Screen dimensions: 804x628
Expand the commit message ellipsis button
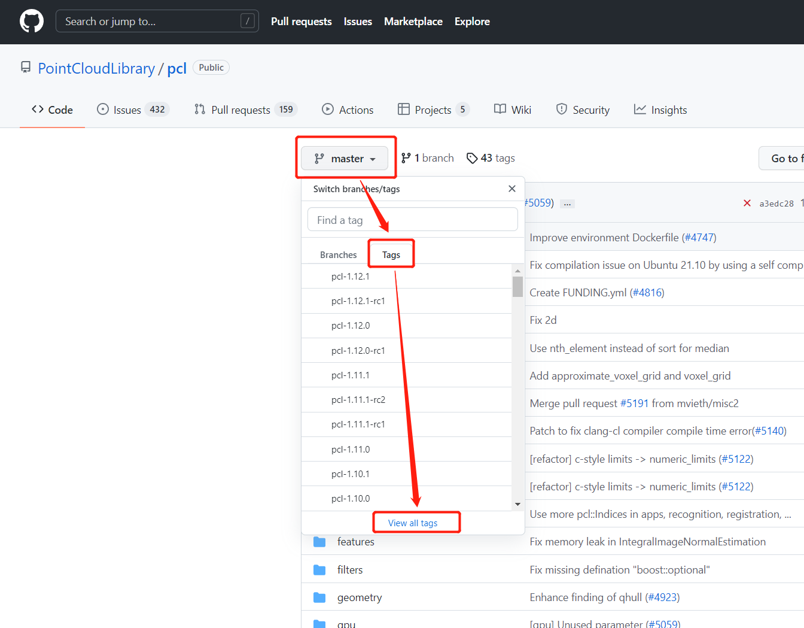(568, 204)
